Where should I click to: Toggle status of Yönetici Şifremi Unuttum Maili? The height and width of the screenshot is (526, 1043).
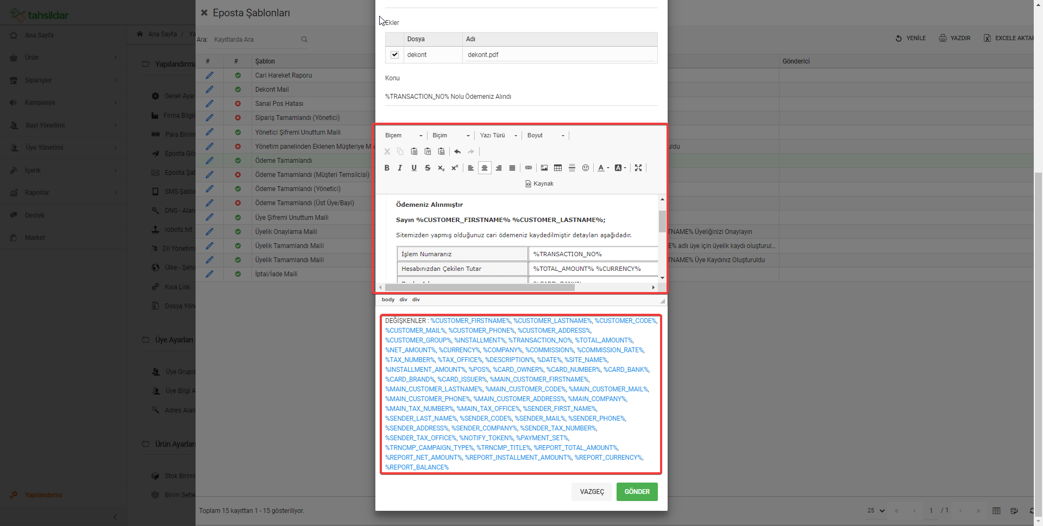pyautogui.click(x=238, y=132)
